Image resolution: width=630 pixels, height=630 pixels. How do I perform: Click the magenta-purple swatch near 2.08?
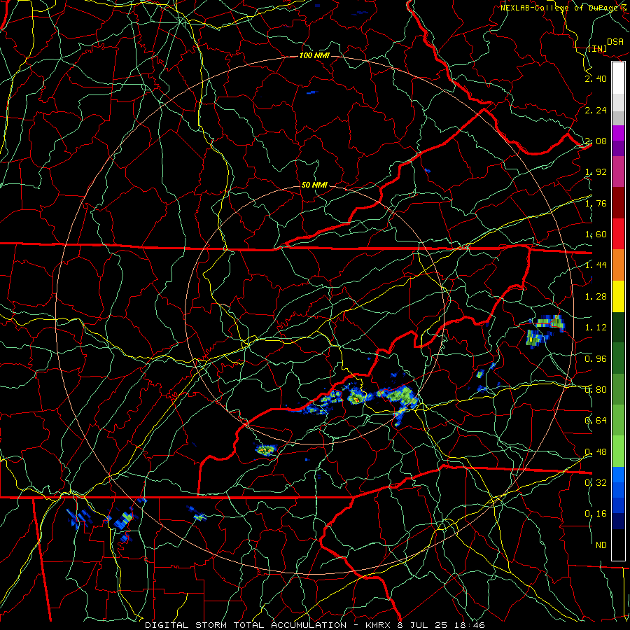(x=618, y=133)
